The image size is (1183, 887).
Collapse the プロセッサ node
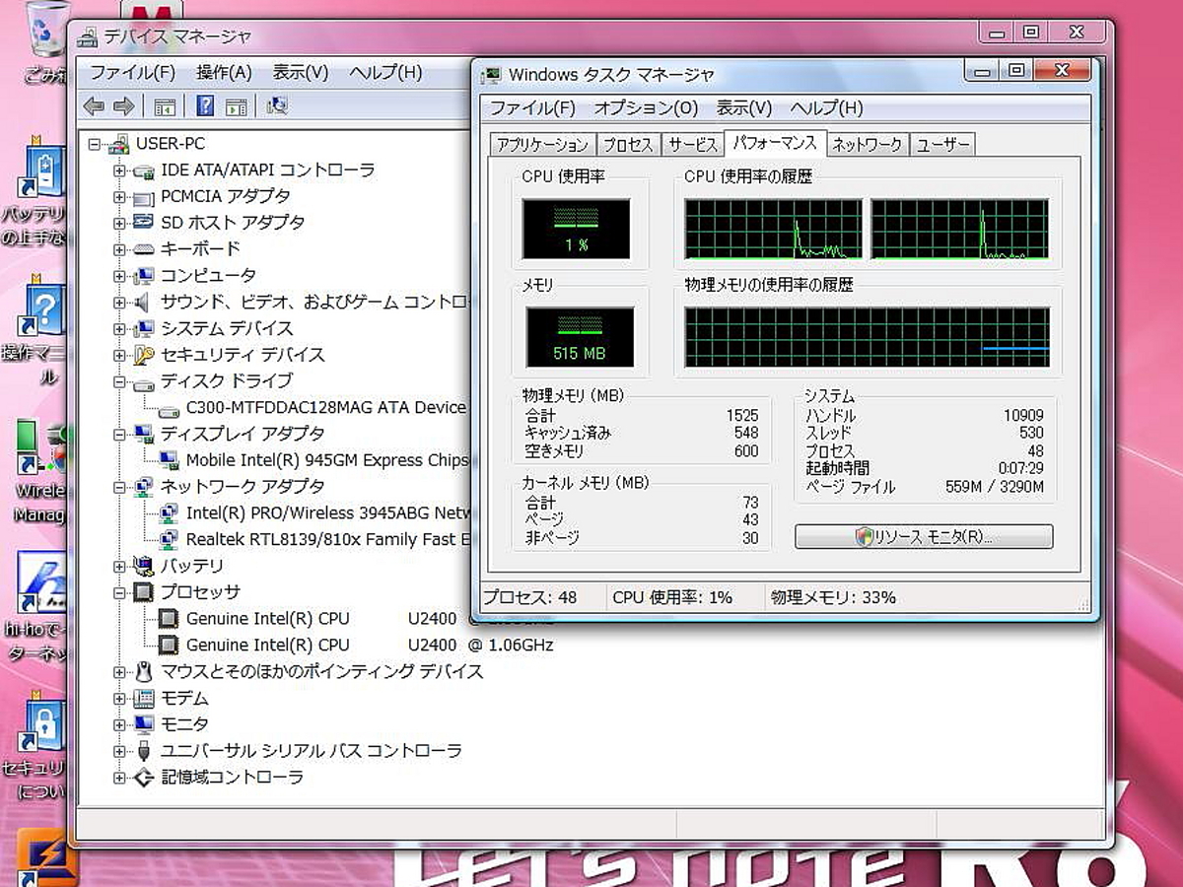[120, 592]
